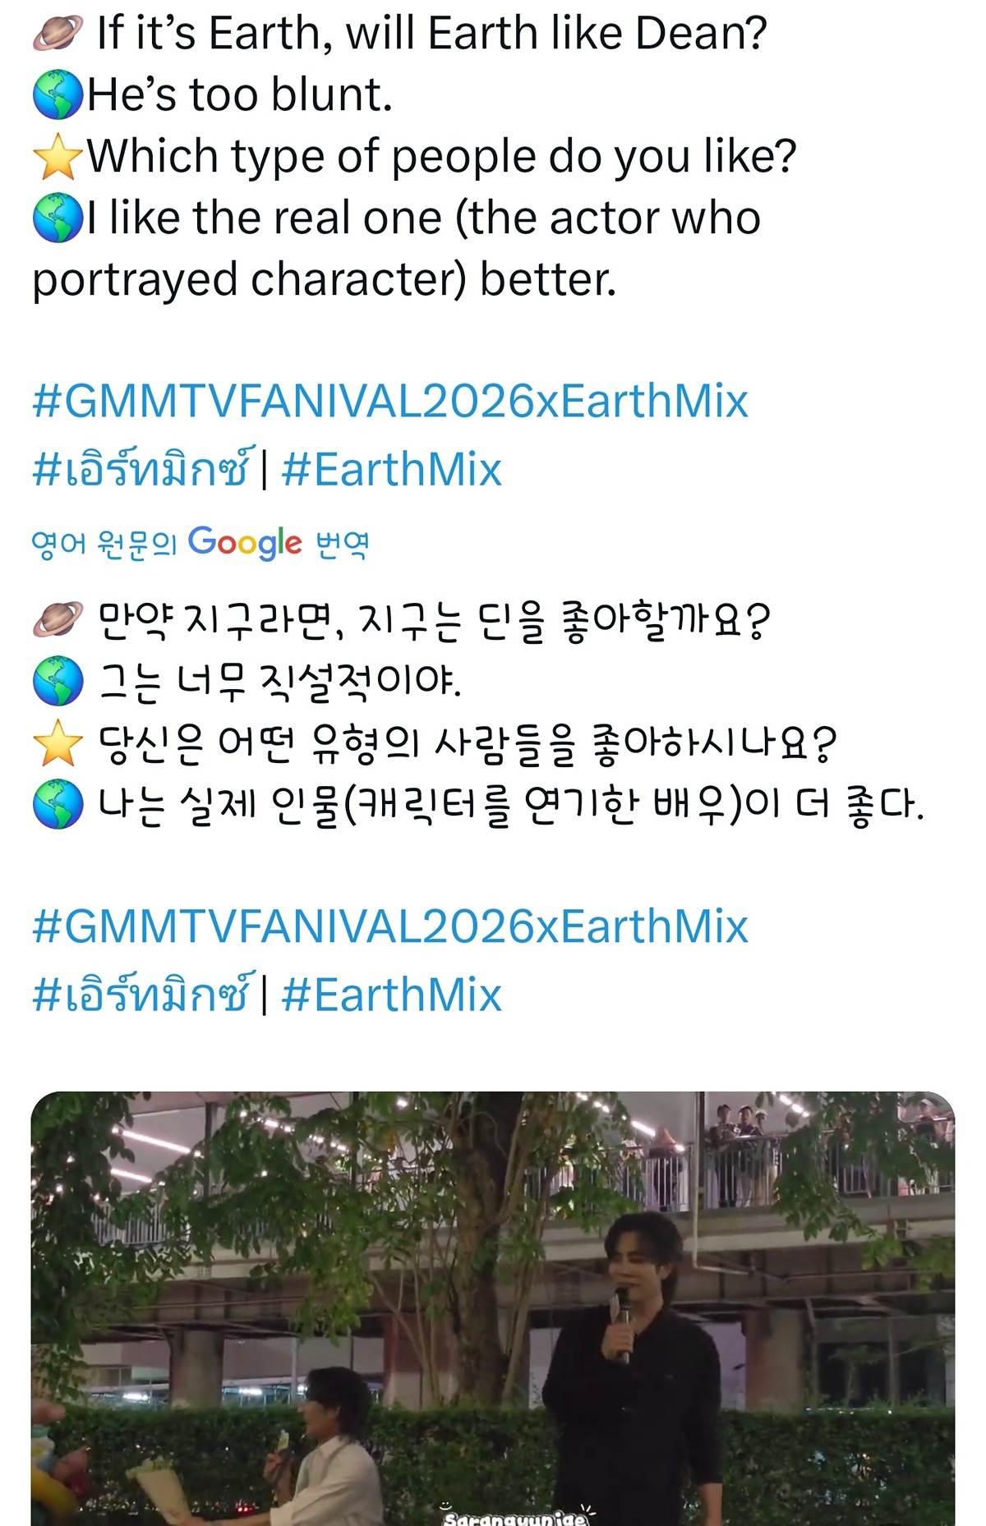Click the globe emoji before "He's too blunt"
The width and height of the screenshot is (986, 1526).
pos(58,94)
